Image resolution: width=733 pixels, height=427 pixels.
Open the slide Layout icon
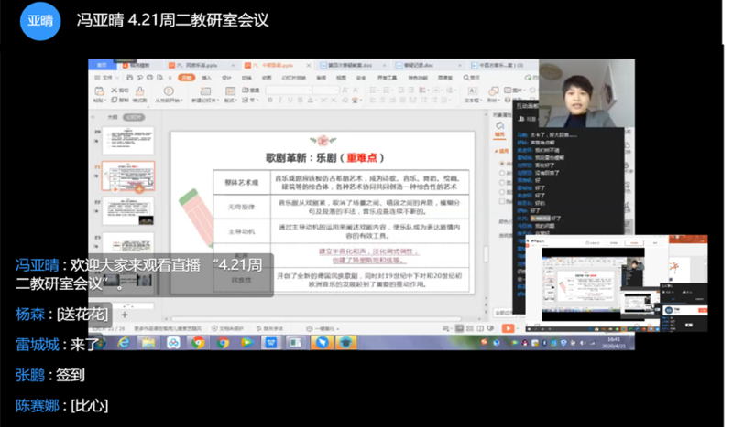coord(230,91)
